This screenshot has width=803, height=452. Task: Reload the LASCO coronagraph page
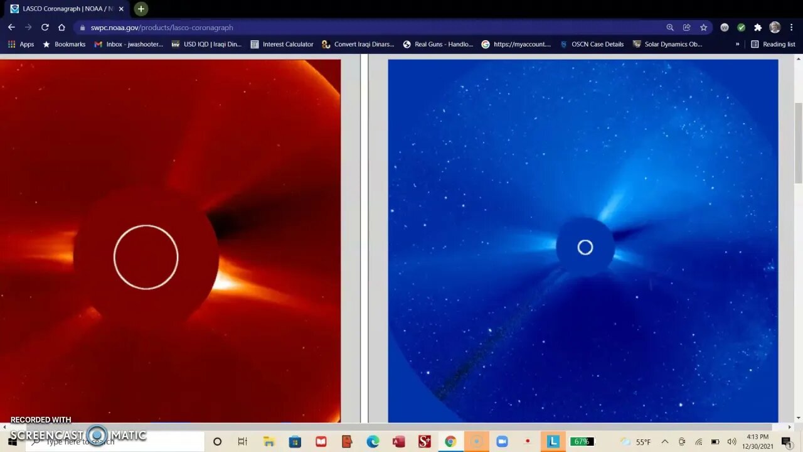tap(45, 27)
